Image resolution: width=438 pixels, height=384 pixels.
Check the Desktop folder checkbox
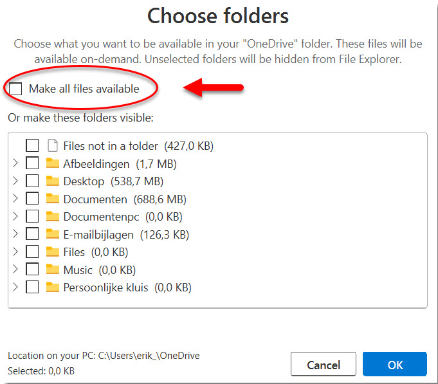coord(32,181)
